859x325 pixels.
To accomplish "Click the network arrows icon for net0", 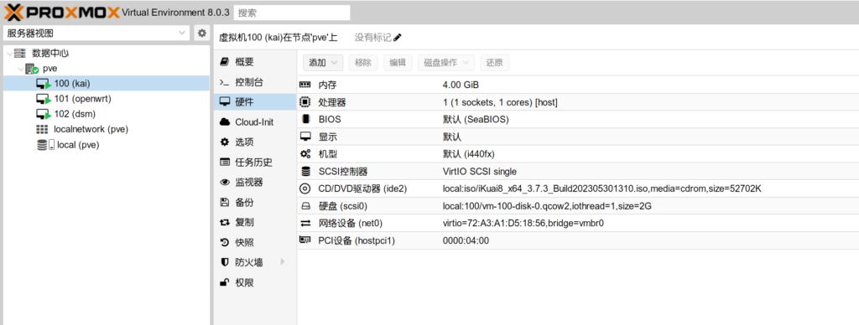I will 305,224.
